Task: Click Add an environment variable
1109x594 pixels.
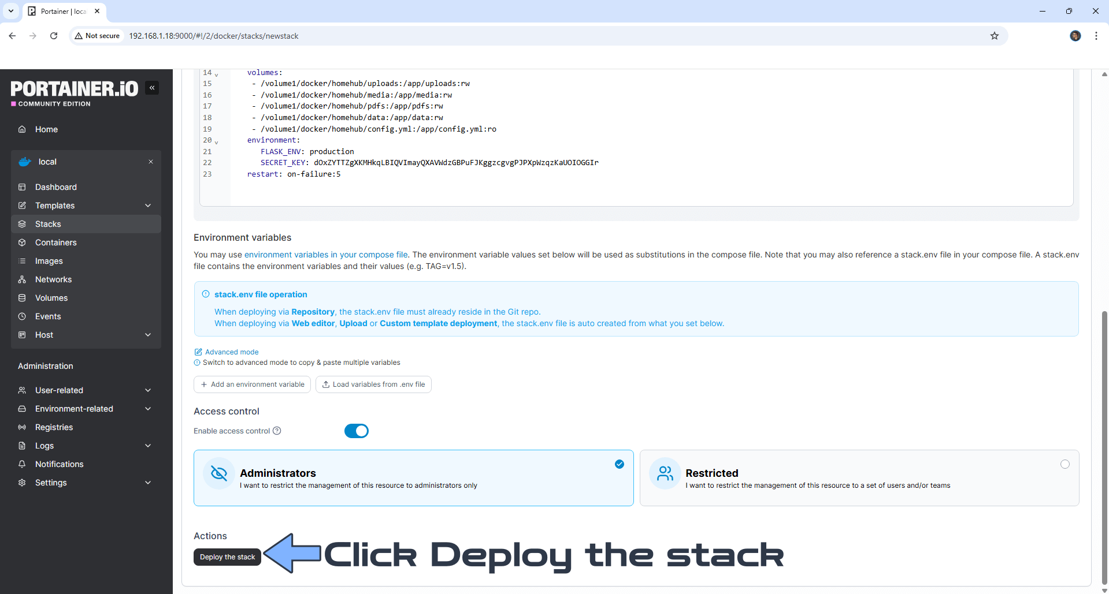Action: [252, 384]
